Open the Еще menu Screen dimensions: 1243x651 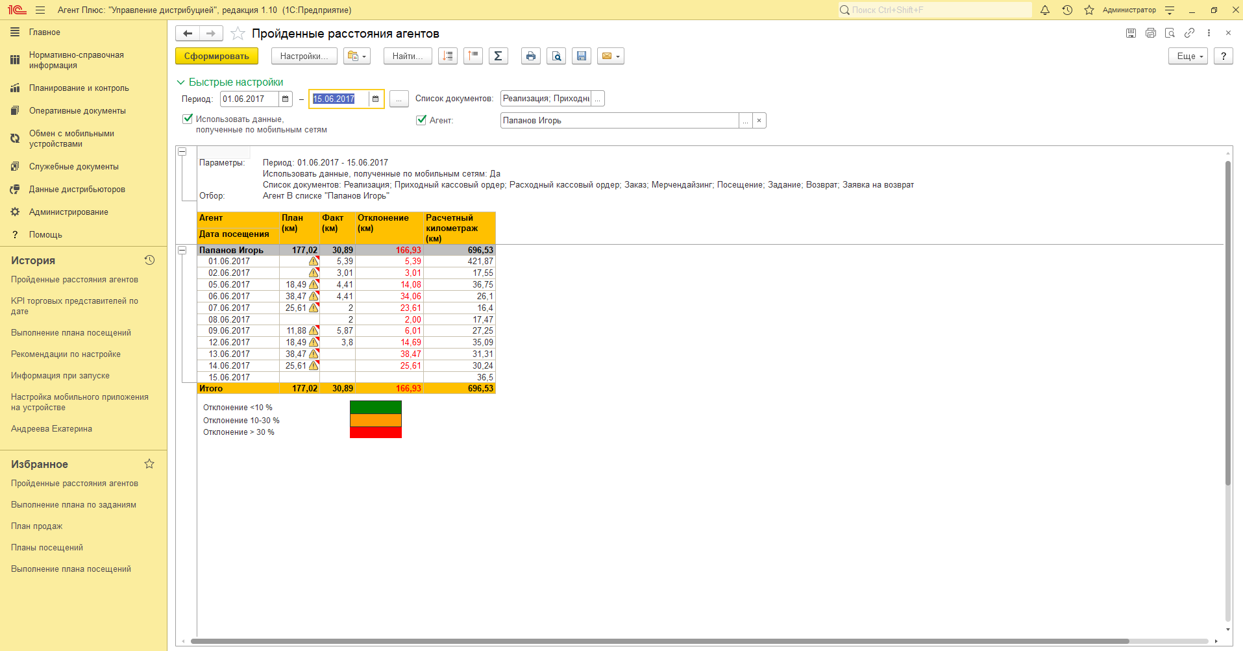1188,56
